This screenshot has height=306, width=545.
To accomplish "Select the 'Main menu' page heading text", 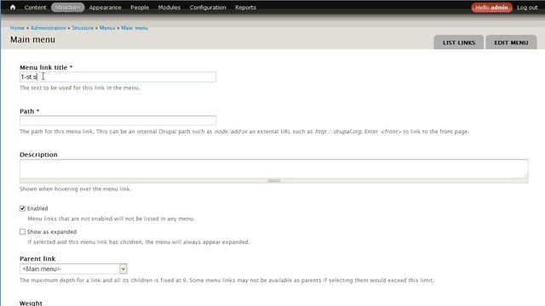I will 32,40.
